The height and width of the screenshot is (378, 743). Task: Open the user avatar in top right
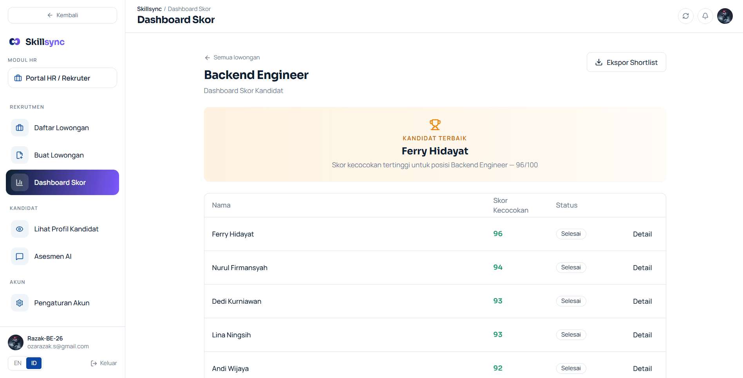coord(725,16)
